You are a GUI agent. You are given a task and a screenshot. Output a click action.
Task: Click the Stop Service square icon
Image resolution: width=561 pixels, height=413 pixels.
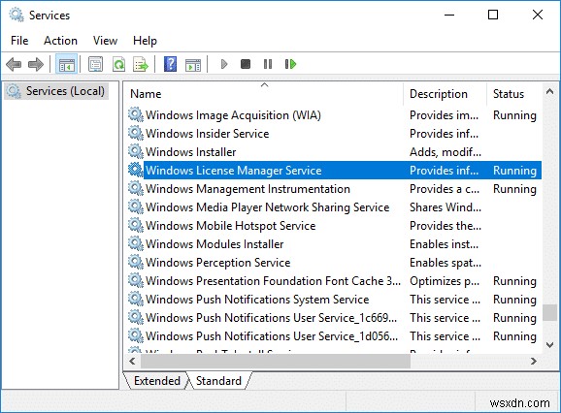click(x=246, y=64)
